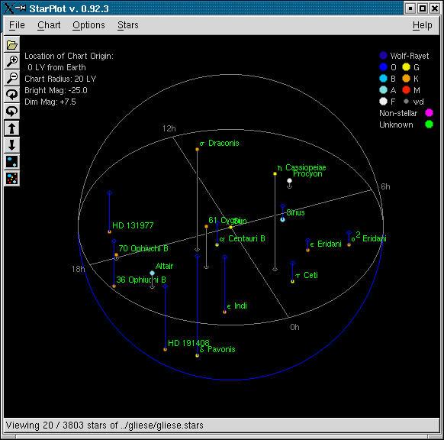Click the Procyon white star dot
The height and width of the screenshot is (440, 444).
pyautogui.click(x=289, y=180)
